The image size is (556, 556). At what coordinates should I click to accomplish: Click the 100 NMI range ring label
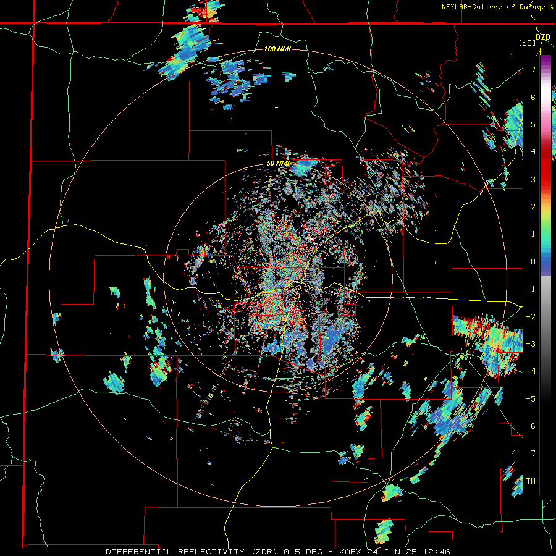click(x=277, y=49)
